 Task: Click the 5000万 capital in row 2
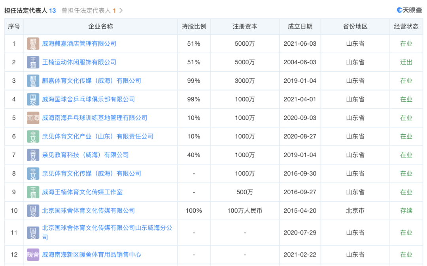point(245,62)
